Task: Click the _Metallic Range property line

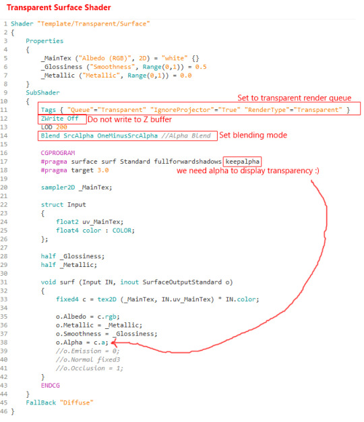Action: (x=116, y=76)
